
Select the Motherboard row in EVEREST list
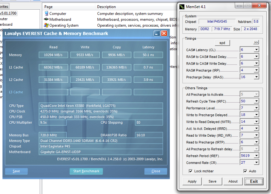[x=111, y=19]
